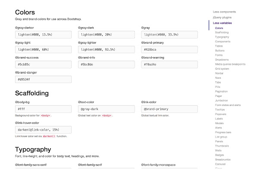The width and height of the screenshot is (276, 173).
Task: Click the @body-bg input with #fff
Action: click(x=43, y=109)
